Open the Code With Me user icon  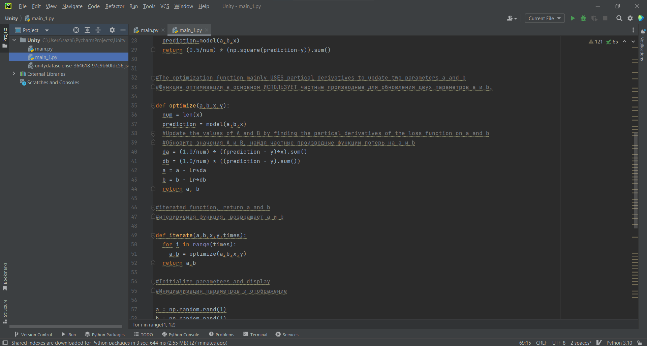coord(512,18)
